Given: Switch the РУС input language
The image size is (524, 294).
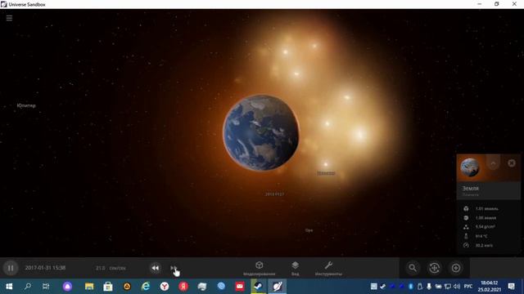Looking at the screenshot, I should pyautogui.click(x=468, y=287).
